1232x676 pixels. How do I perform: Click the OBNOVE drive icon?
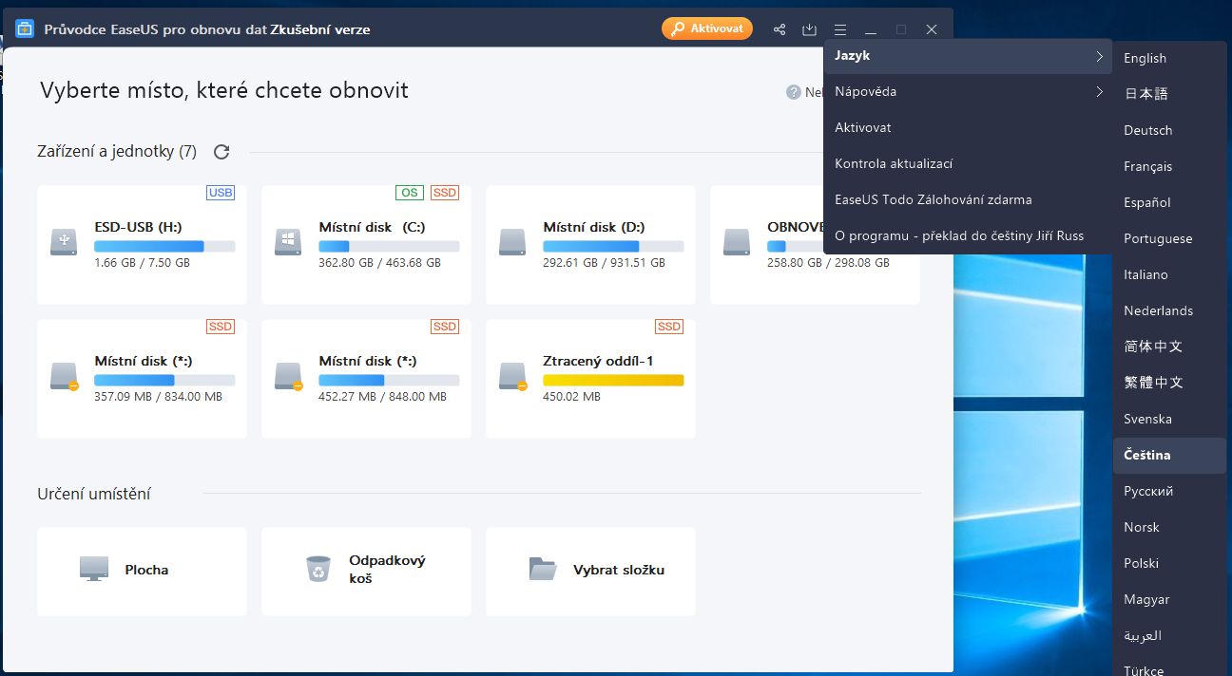737,241
